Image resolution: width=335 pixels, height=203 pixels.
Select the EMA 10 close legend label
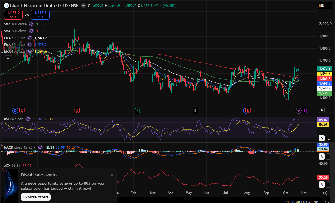pos(14,52)
